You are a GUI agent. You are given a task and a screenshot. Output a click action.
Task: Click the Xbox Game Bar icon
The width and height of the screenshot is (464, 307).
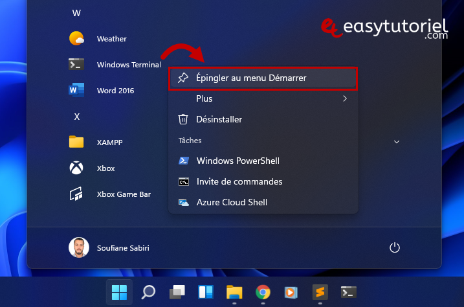(x=76, y=194)
